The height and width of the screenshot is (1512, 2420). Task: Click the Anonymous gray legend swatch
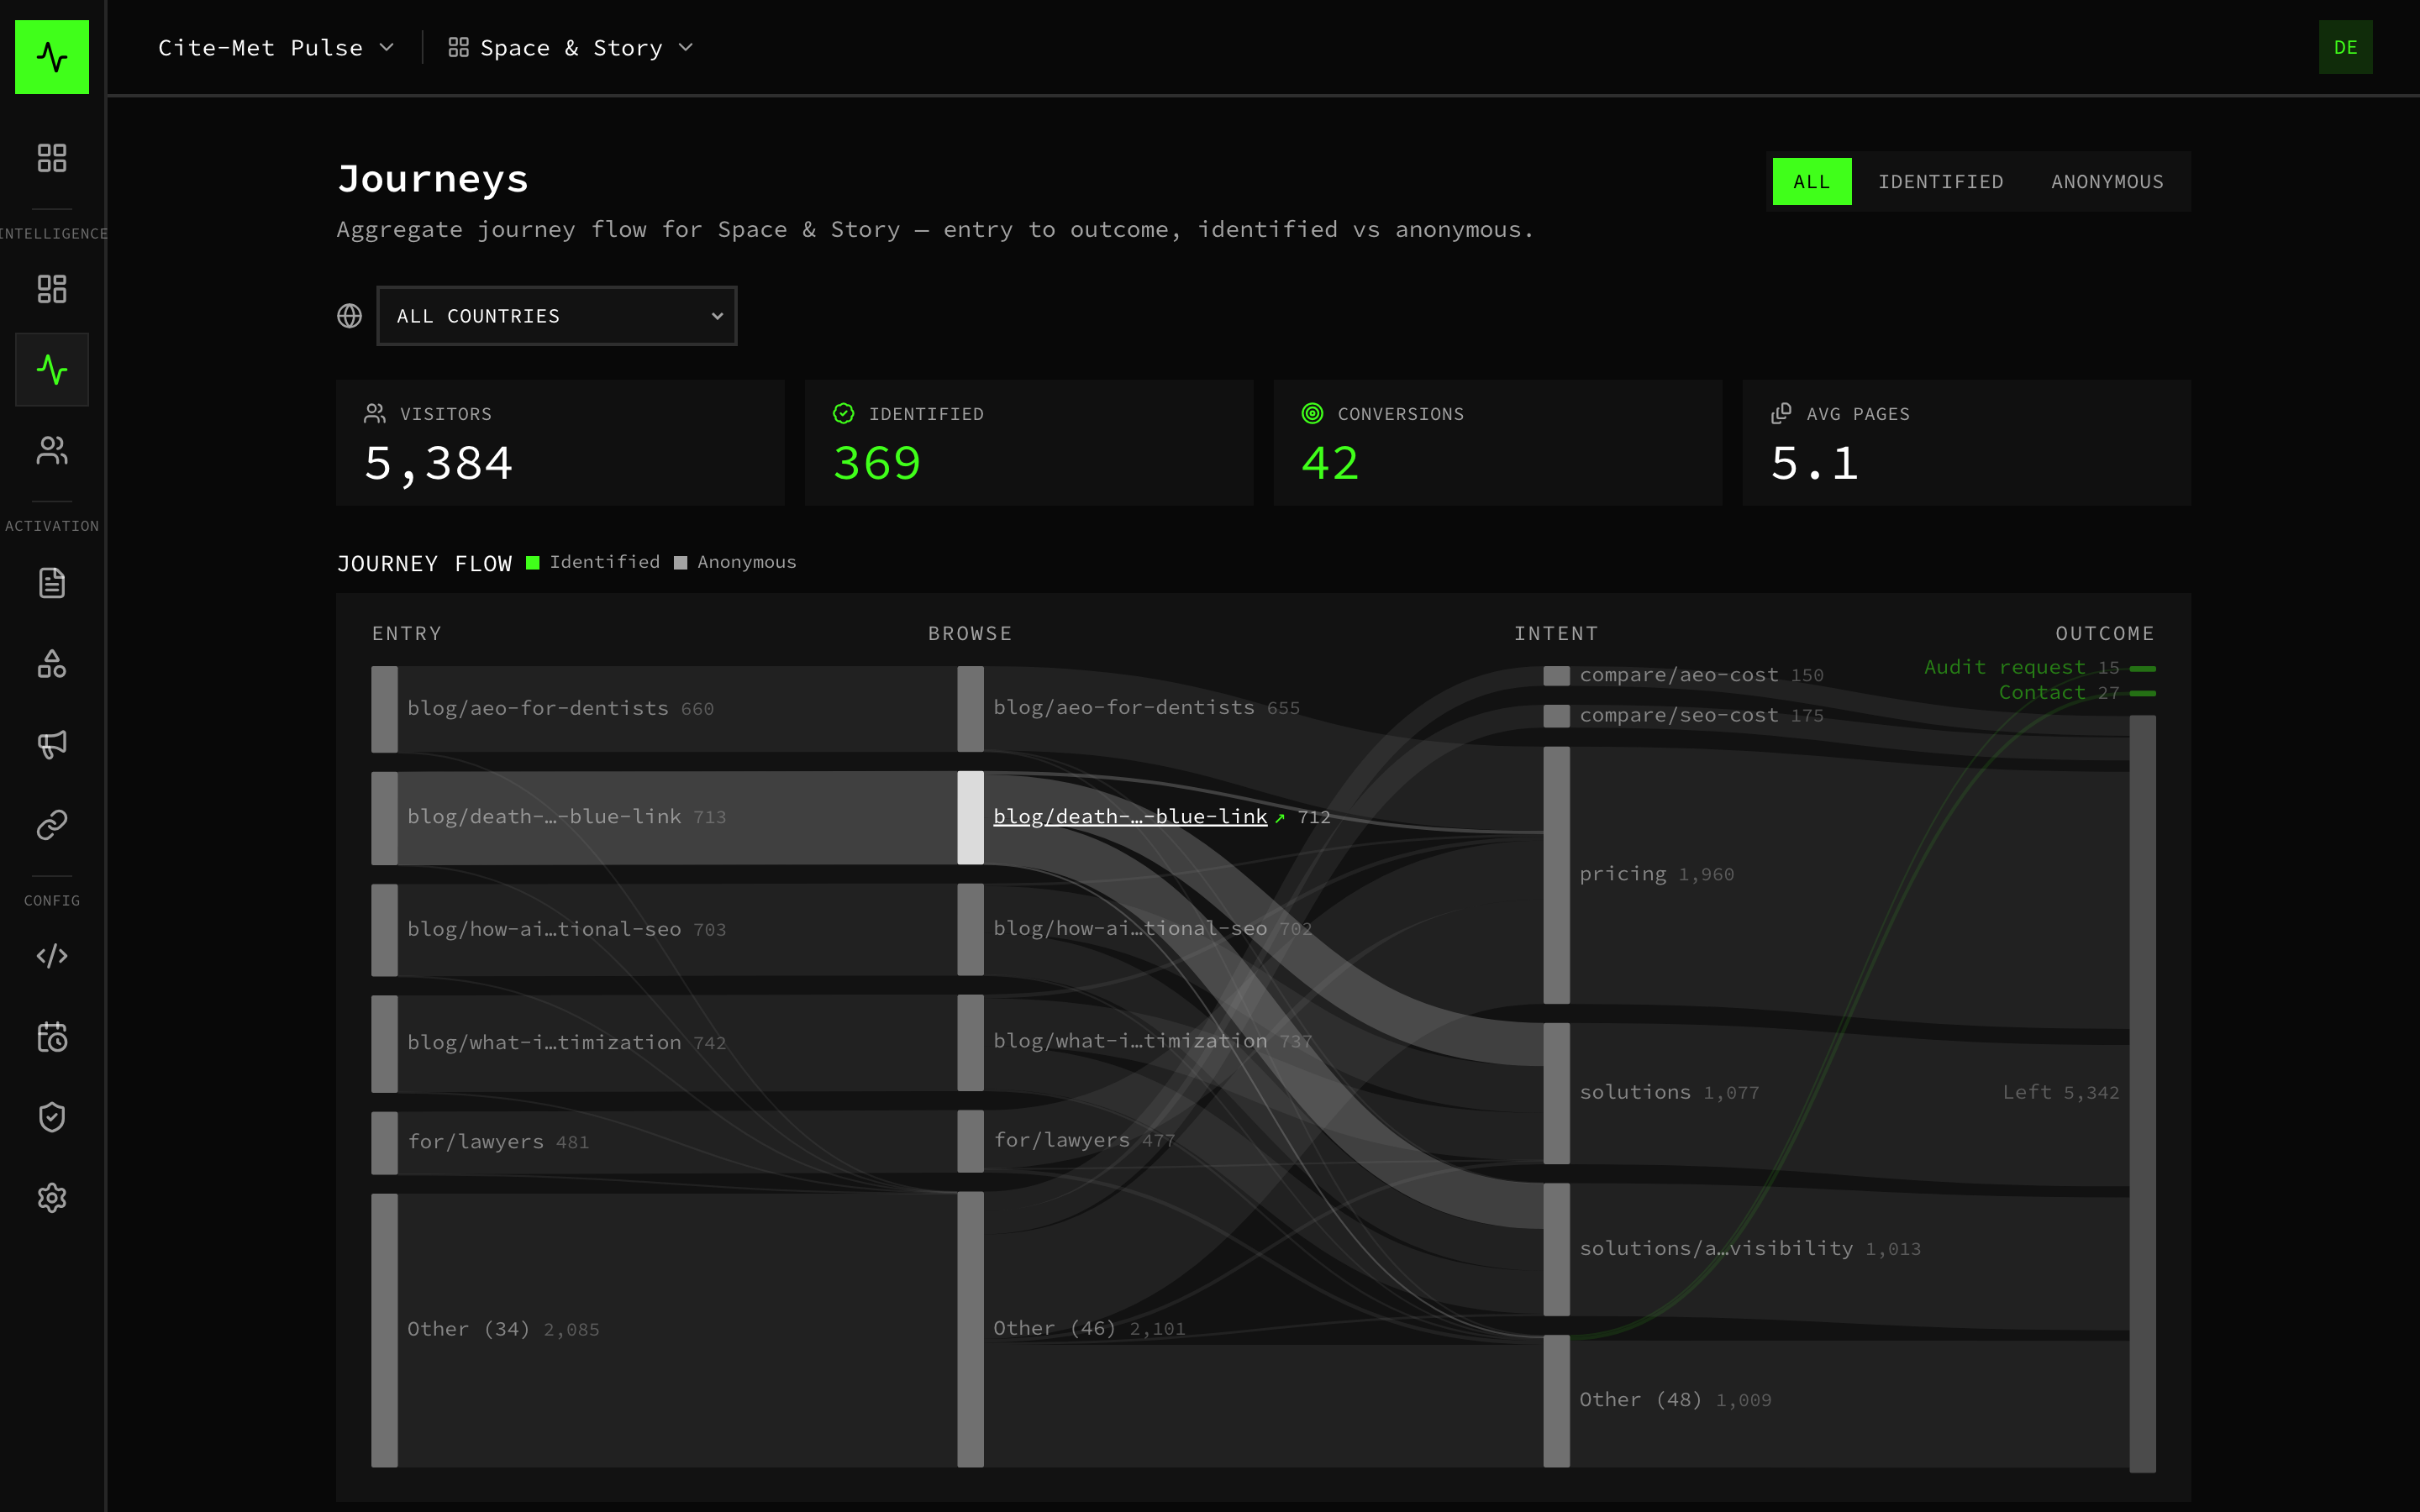(681, 563)
